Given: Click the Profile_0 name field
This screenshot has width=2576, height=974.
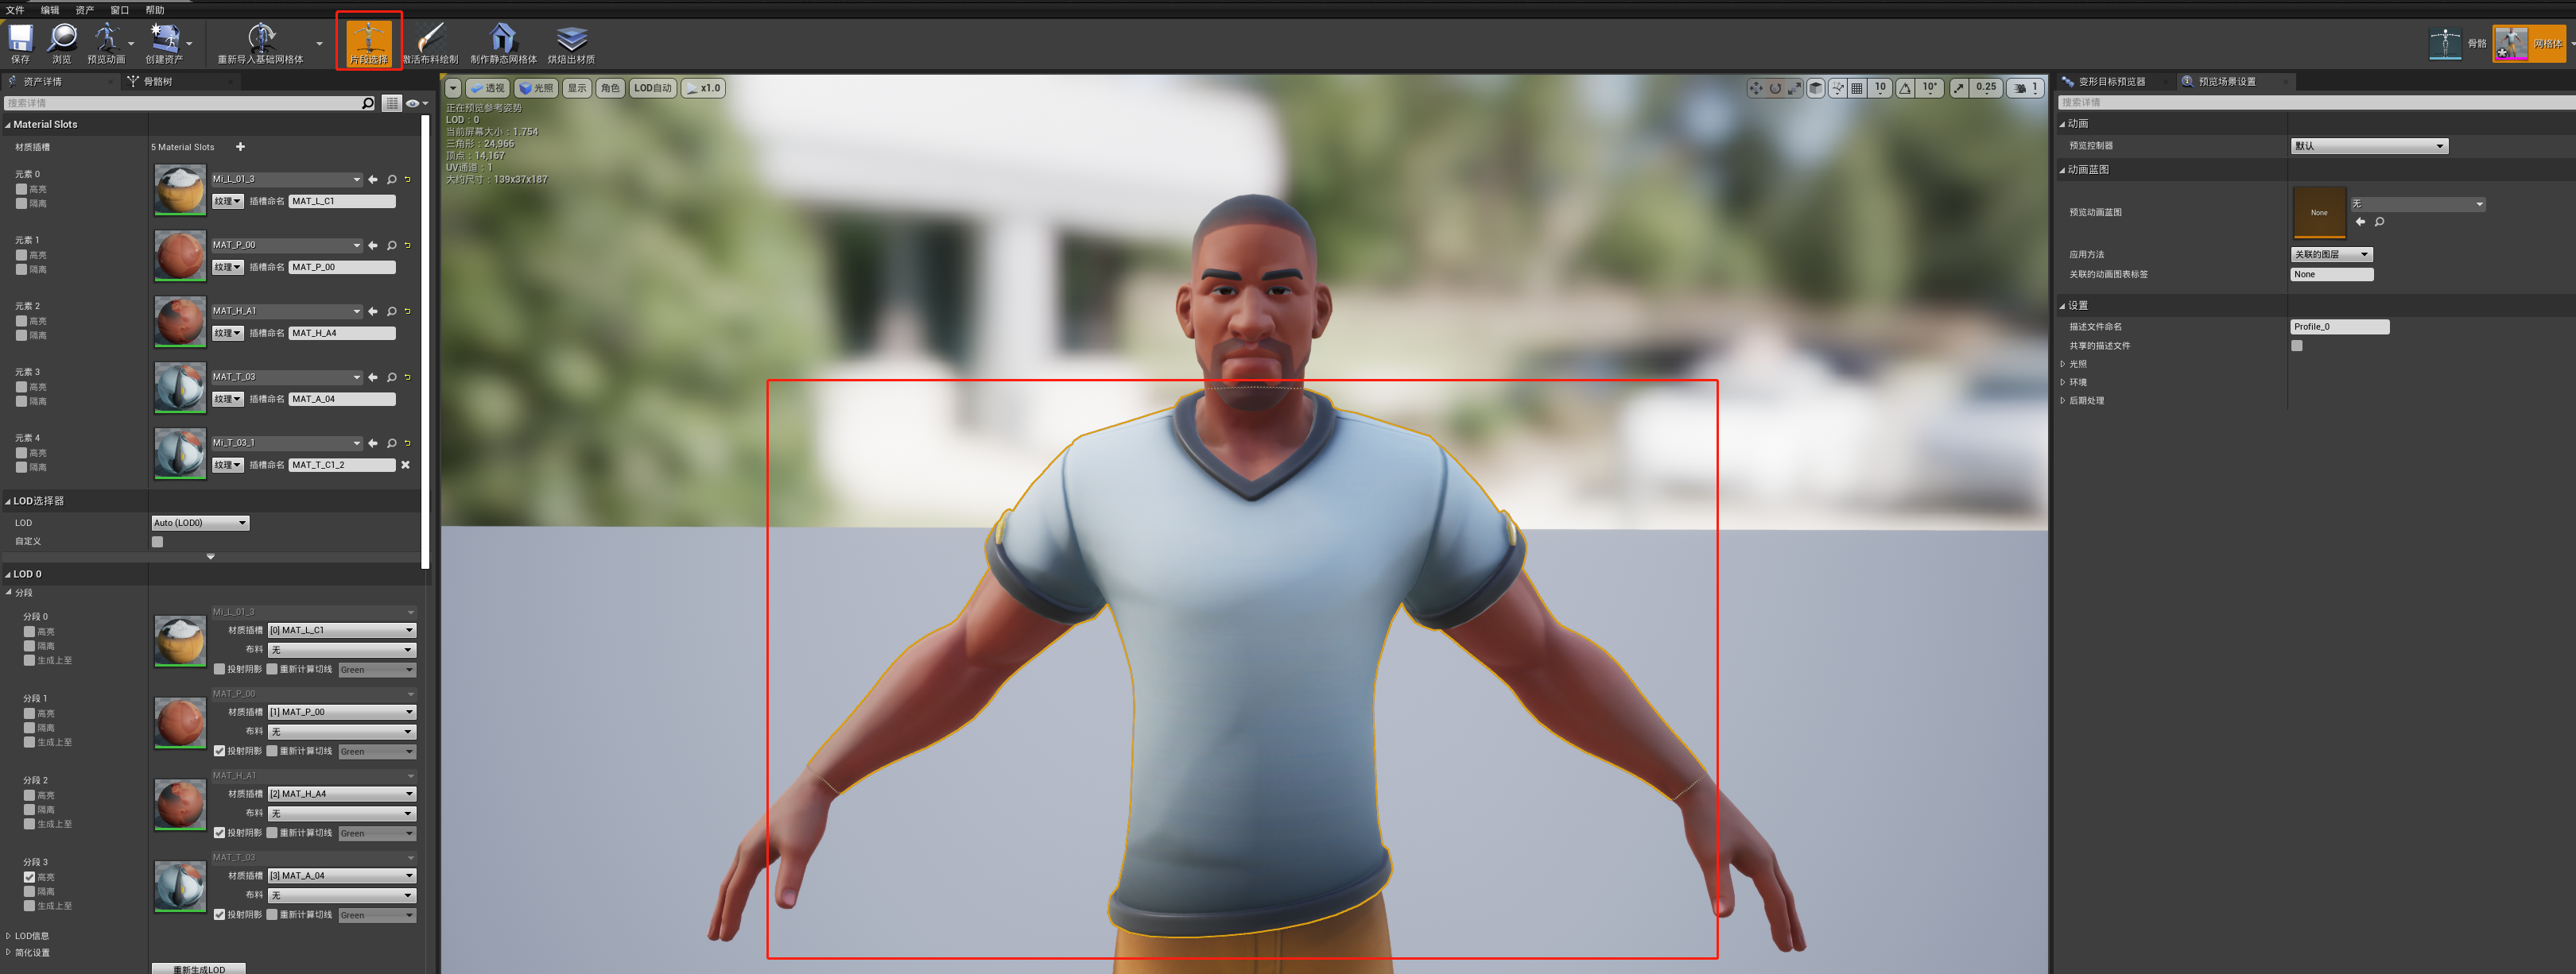Looking at the screenshot, I should (2338, 327).
